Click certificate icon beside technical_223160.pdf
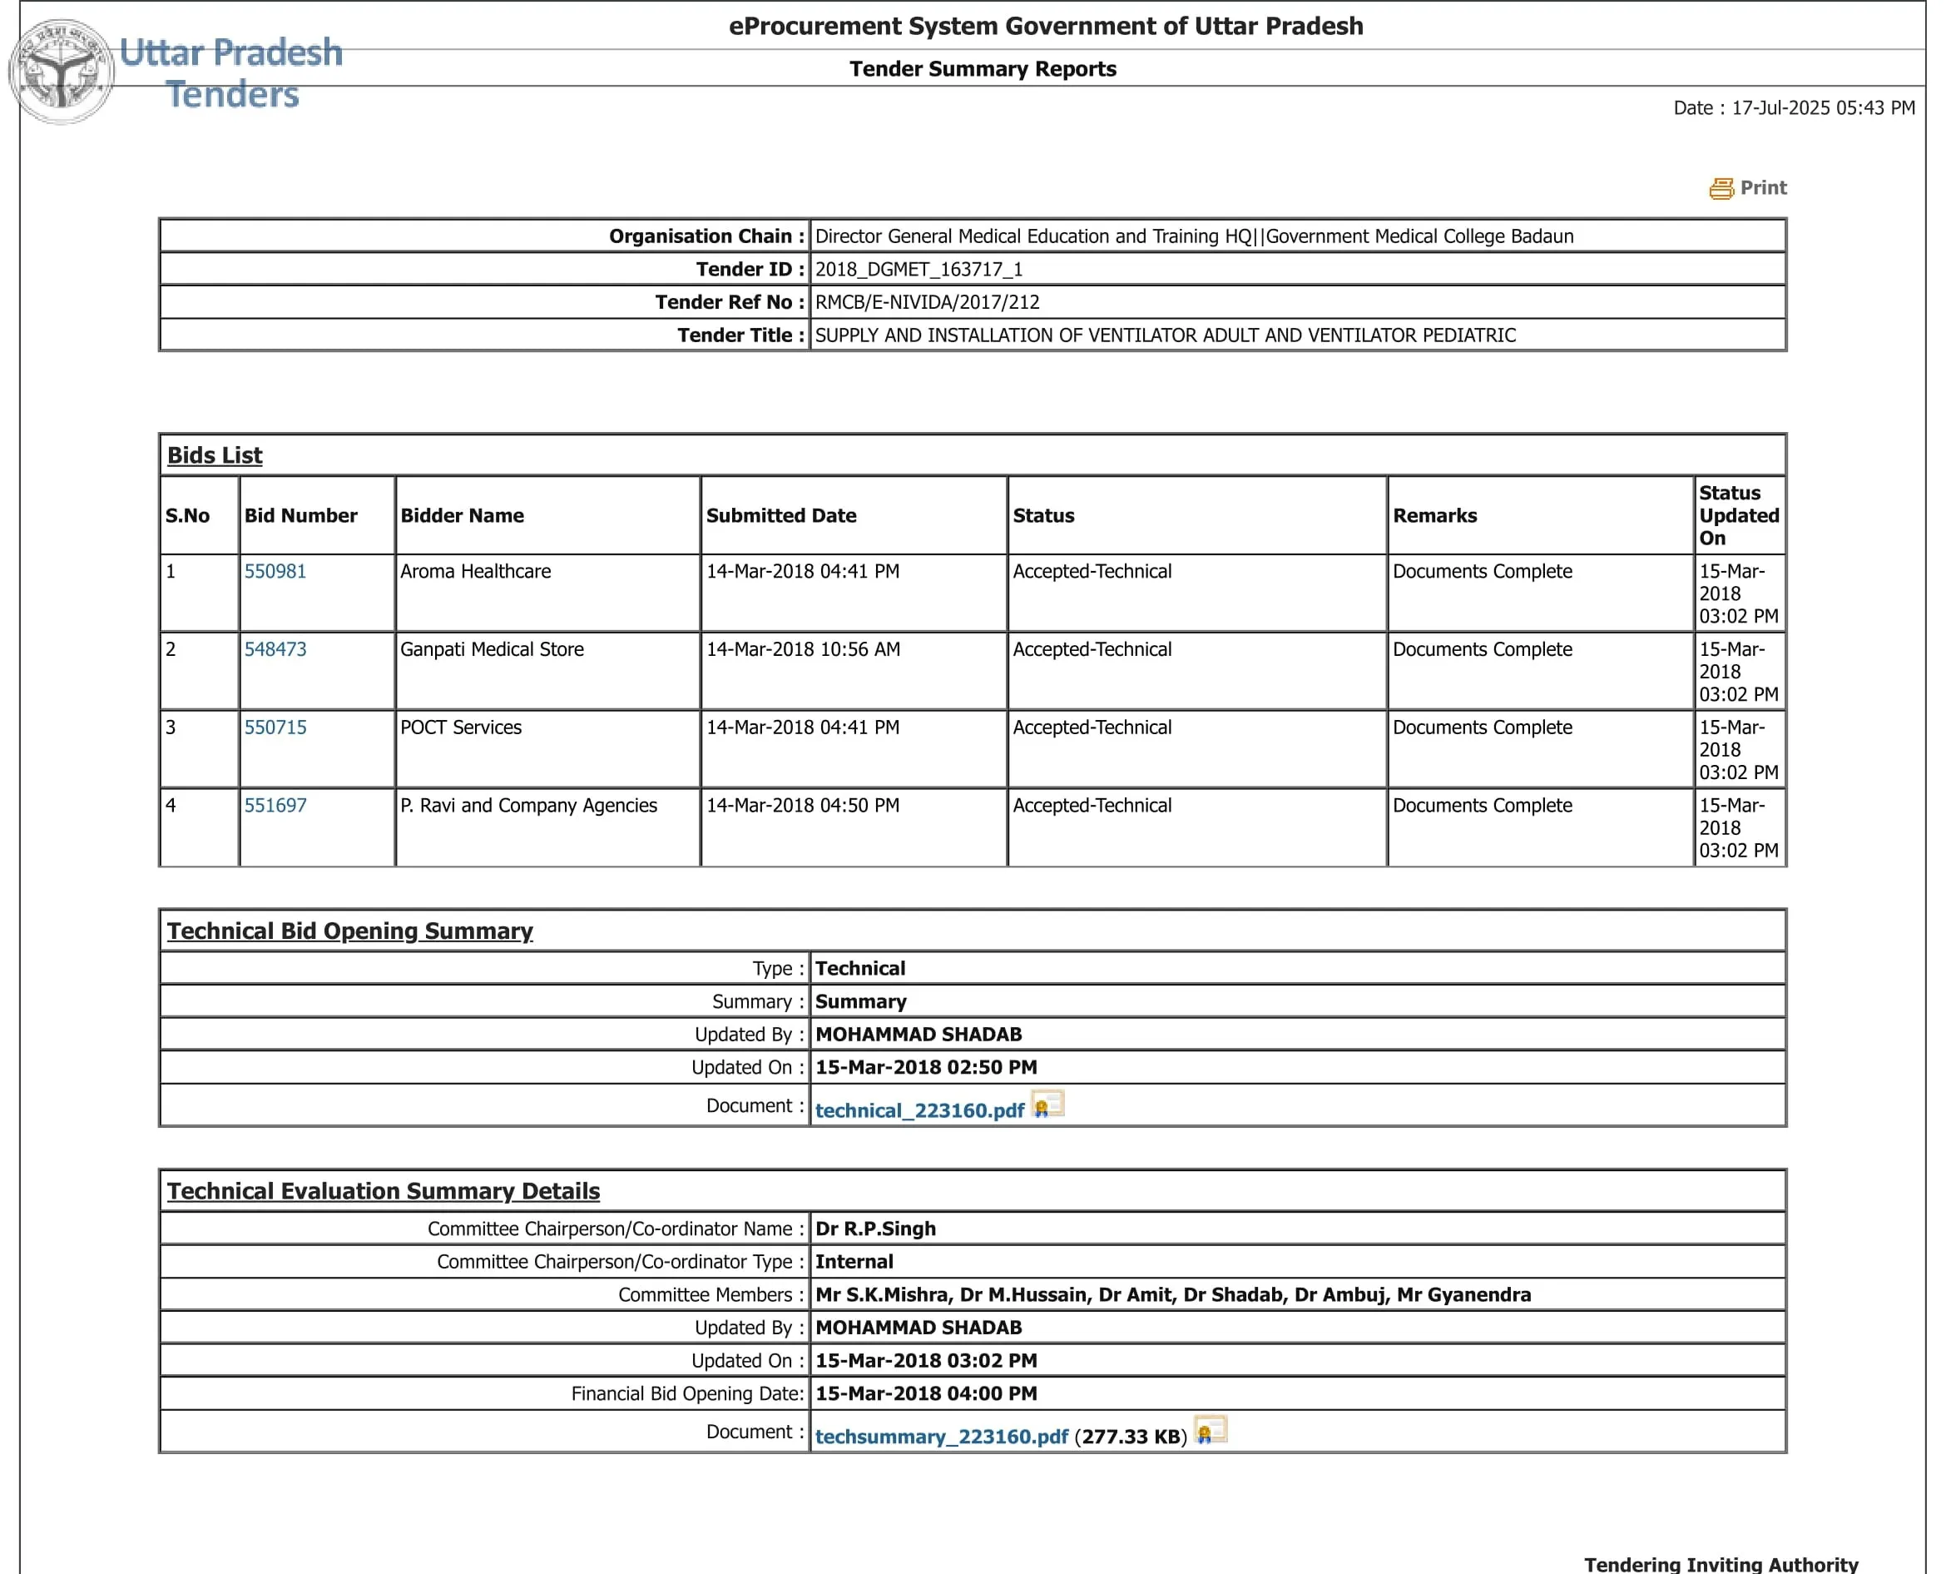 coord(1047,1105)
